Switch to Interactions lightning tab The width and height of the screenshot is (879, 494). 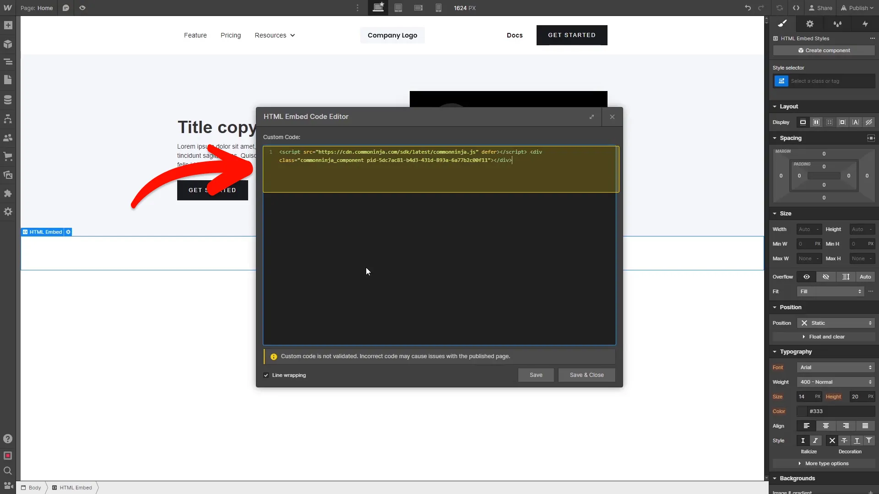pyautogui.click(x=865, y=24)
